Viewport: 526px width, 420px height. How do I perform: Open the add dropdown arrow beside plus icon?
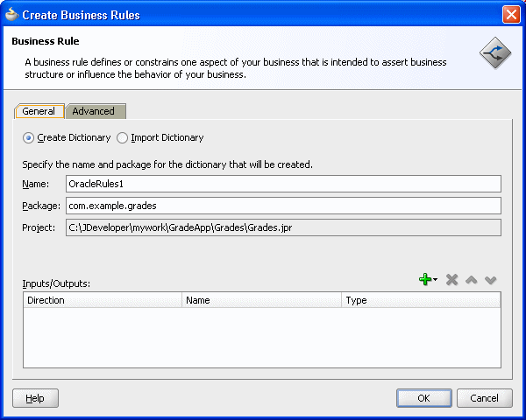[435, 279]
